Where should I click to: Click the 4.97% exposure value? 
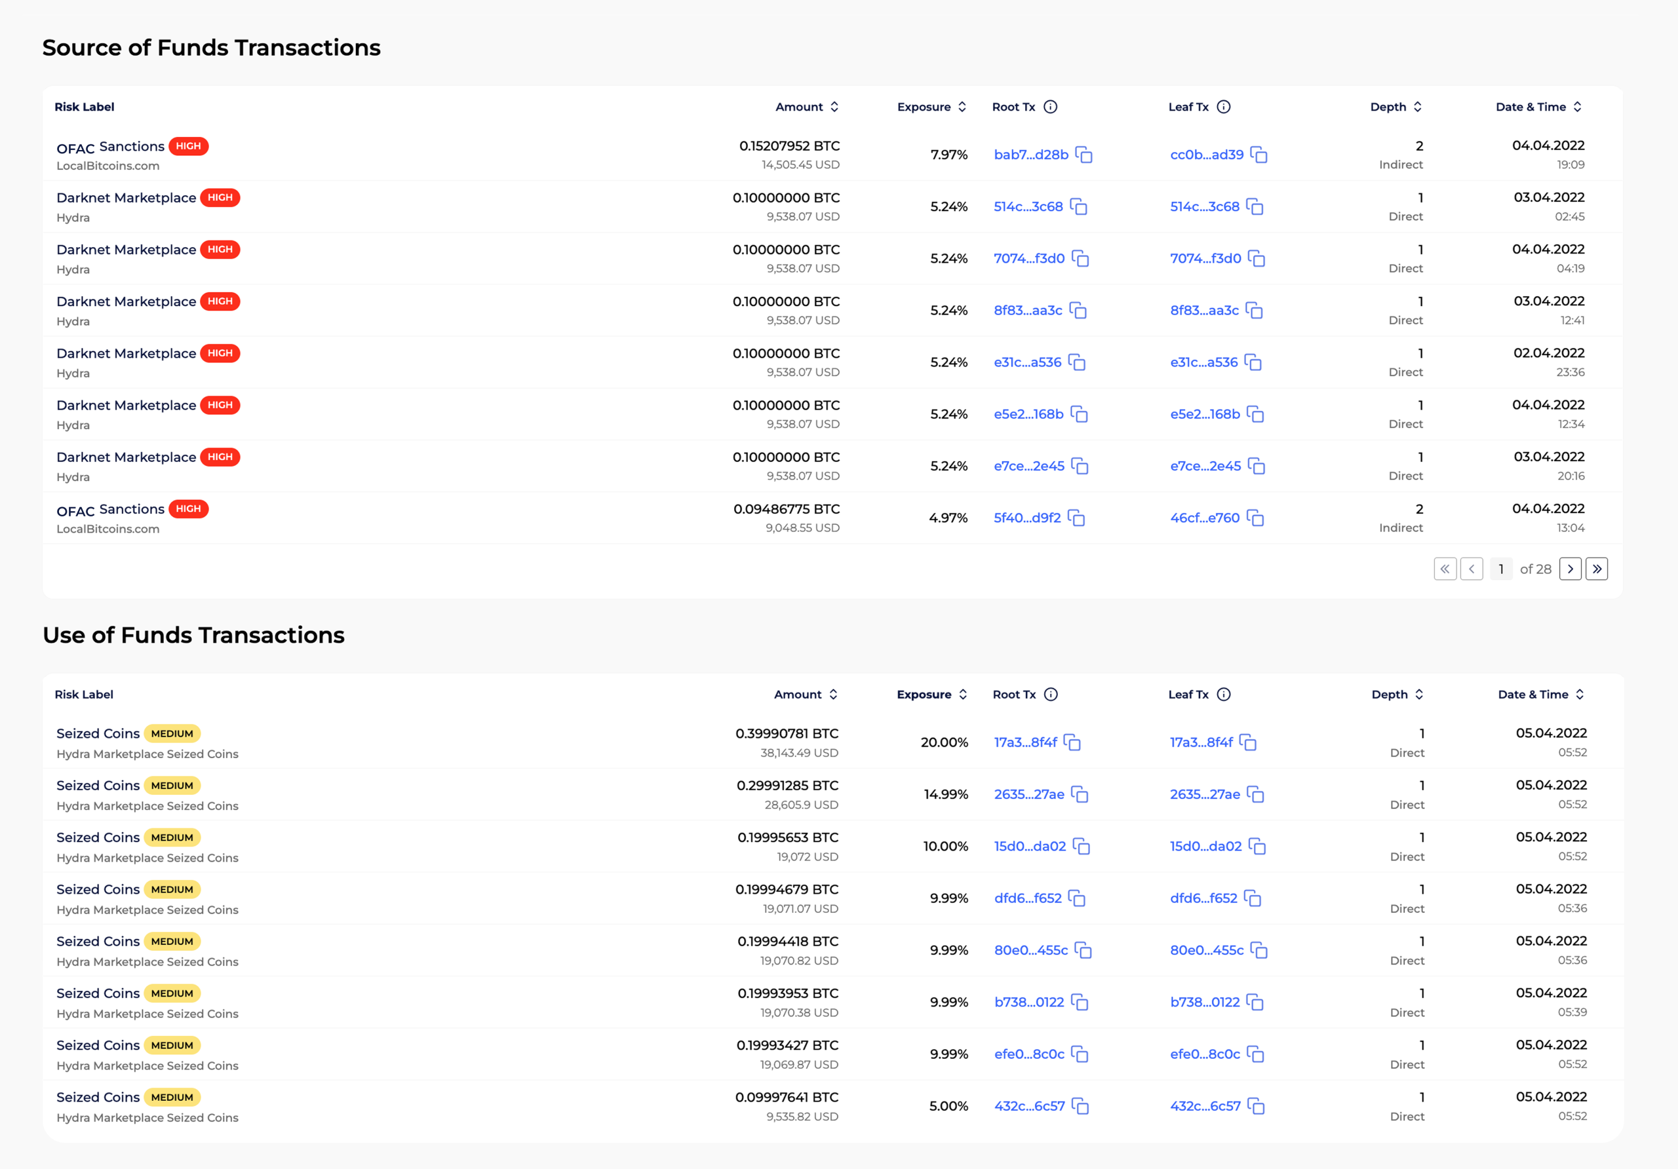pyautogui.click(x=948, y=518)
